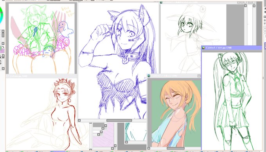This screenshot has width=266, height=152.
Task: Activate the teal sketch canvas window
Action: click(136, 132)
